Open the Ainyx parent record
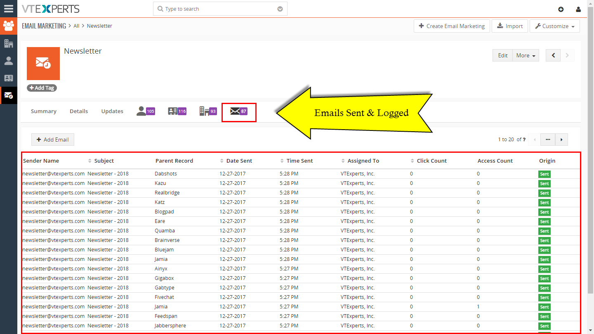 (x=161, y=269)
